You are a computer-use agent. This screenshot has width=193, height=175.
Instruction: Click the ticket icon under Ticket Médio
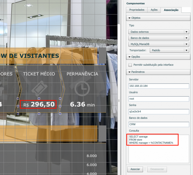coord(39,88)
